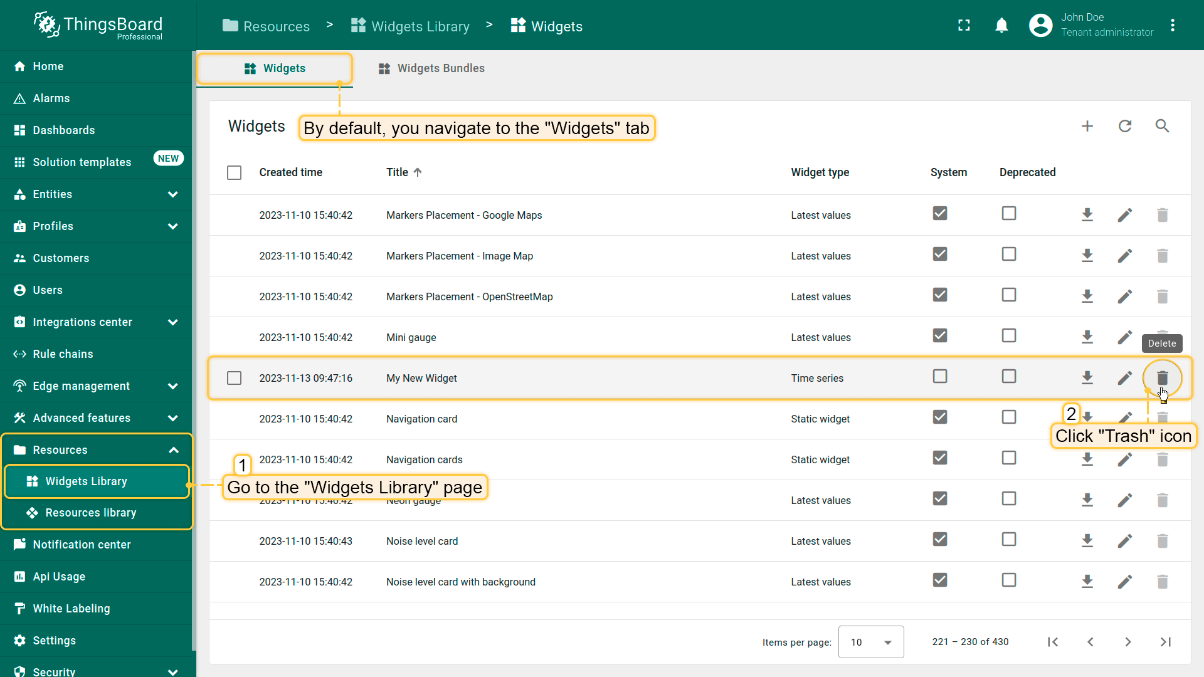Viewport: 1204px width, 677px height.
Task: Go to next page of widgets
Action: 1127,642
